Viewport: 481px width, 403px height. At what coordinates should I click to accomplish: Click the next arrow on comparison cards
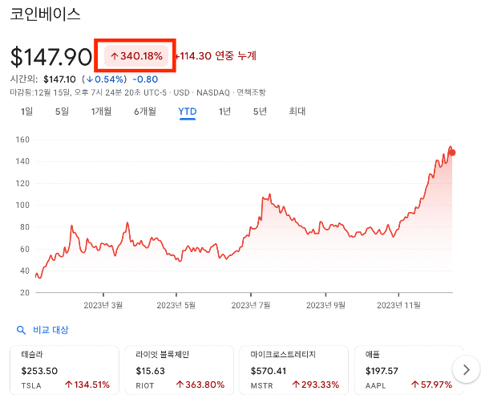point(467,369)
